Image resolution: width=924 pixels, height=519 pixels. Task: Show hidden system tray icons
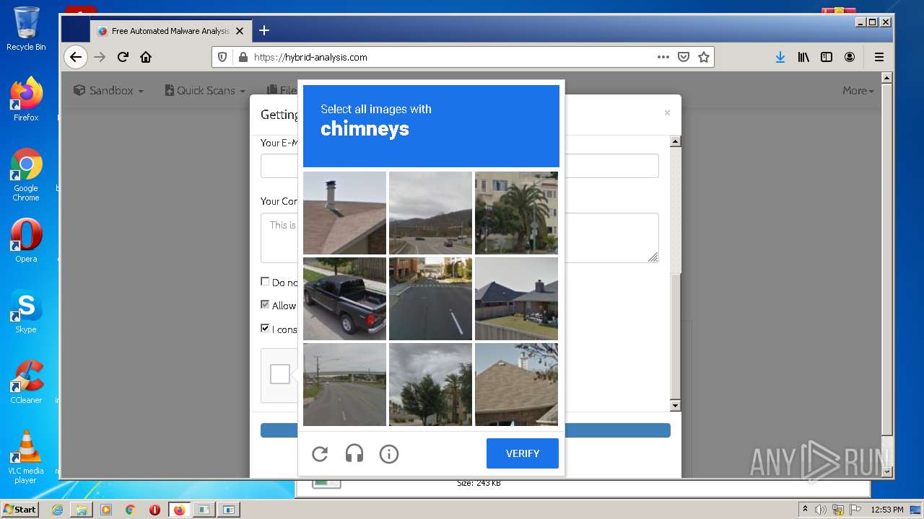pyautogui.click(x=805, y=510)
